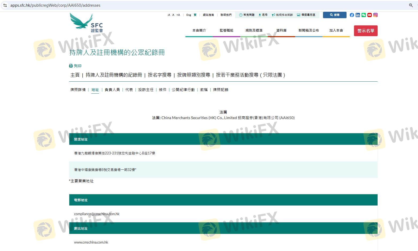Switch language to Eng
This screenshot has height=251, width=418.
tap(189, 15)
